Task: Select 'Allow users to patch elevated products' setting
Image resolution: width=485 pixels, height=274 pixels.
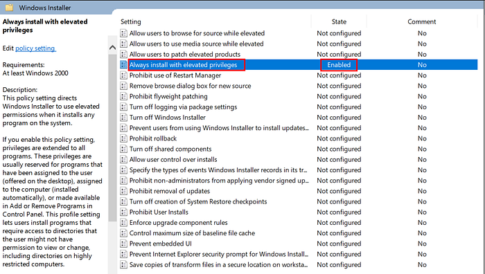Action: [185, 54]
